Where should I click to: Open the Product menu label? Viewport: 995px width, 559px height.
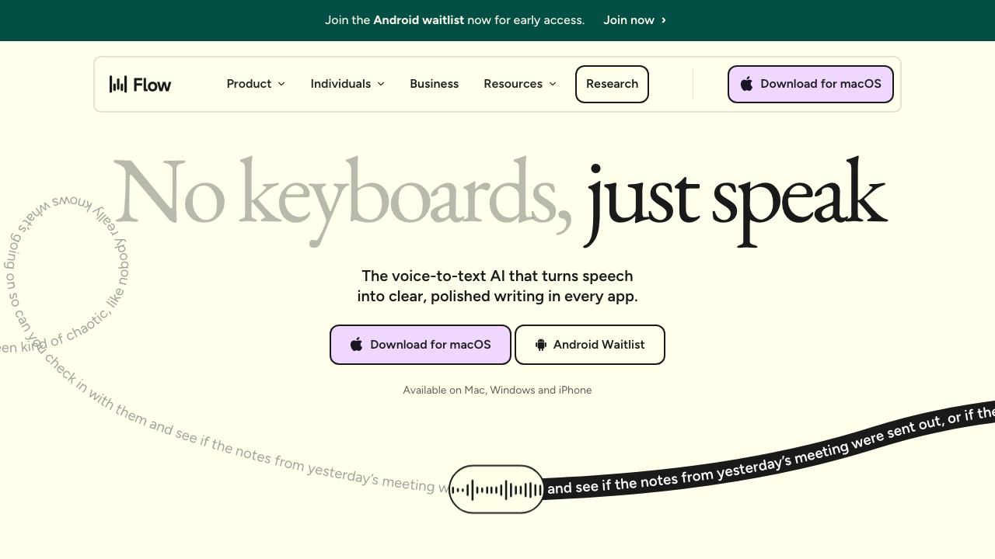(x=249, y=84)
